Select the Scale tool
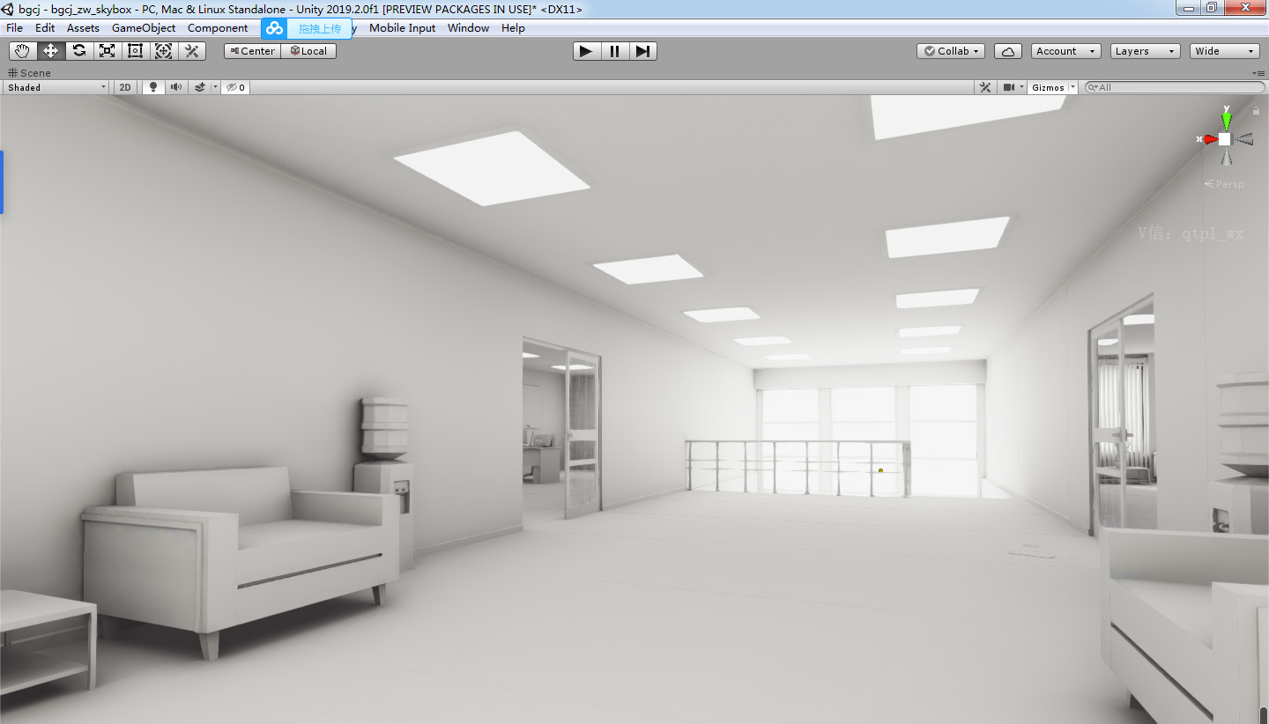Screen dimensions: 1269x724 pos(108,51)
